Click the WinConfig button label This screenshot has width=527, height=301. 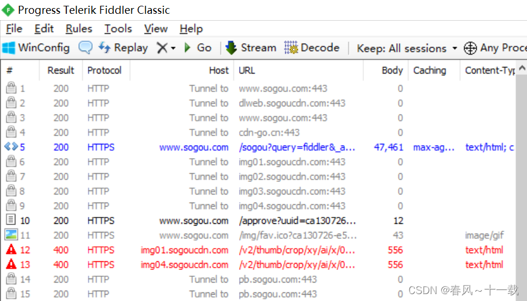point(44,48)
